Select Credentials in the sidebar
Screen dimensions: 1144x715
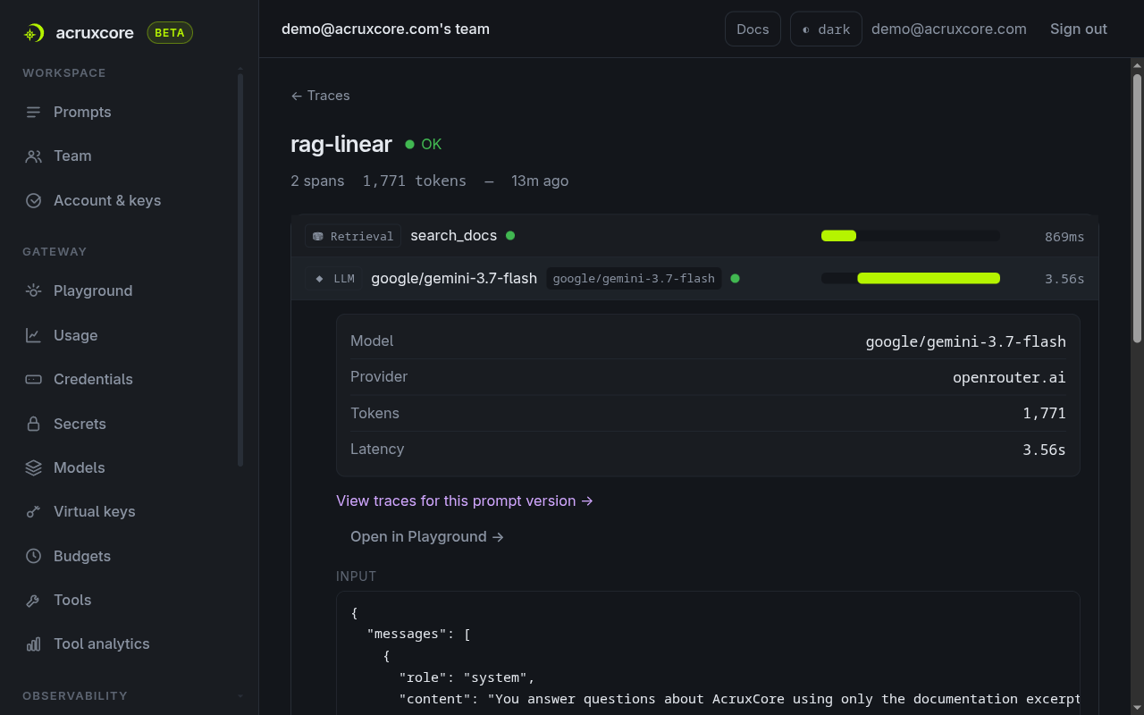[x=93, y=379]
